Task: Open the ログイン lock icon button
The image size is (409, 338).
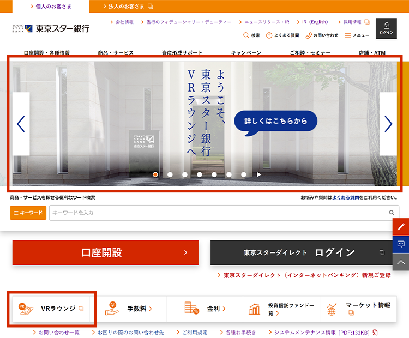Action: pos(386,28)
